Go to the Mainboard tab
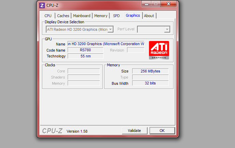The image size is (235, 148). 82,16
